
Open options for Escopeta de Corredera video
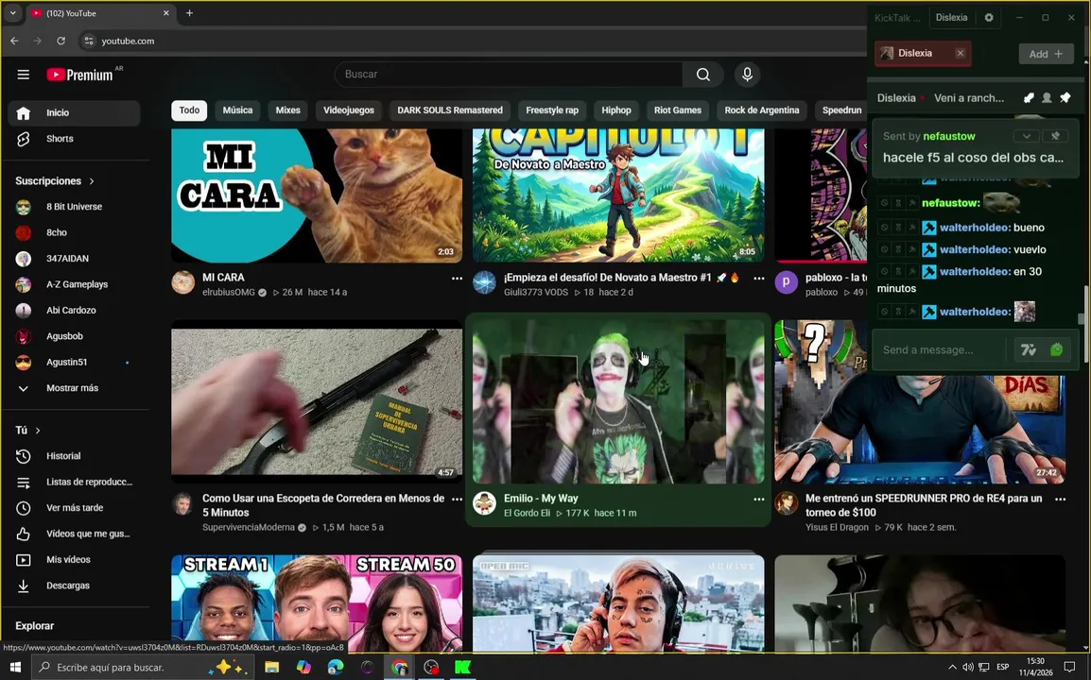click(457, 500)
